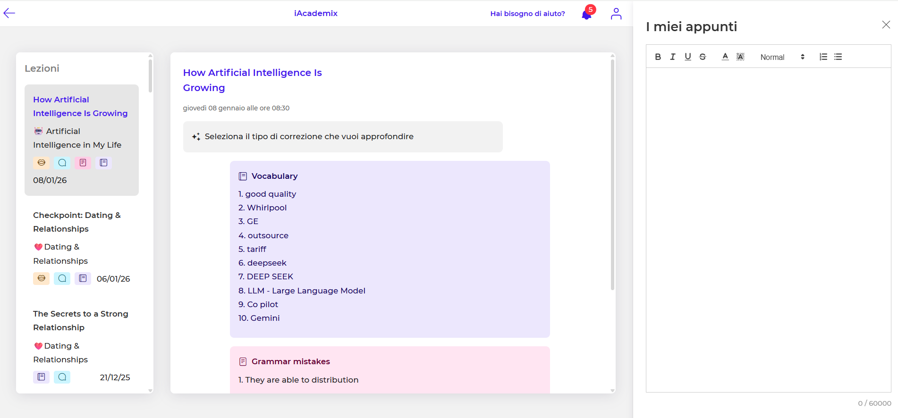
Task: Open the text background color picker
Action: pos(740,57)
